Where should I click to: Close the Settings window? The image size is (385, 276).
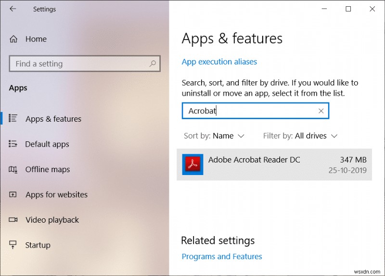(372, 9)
